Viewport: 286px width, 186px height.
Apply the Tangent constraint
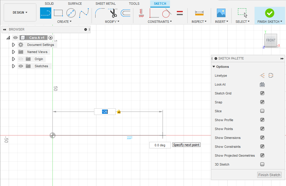tap(166, 13)
